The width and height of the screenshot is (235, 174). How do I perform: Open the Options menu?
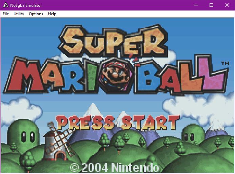coord(36,14)
